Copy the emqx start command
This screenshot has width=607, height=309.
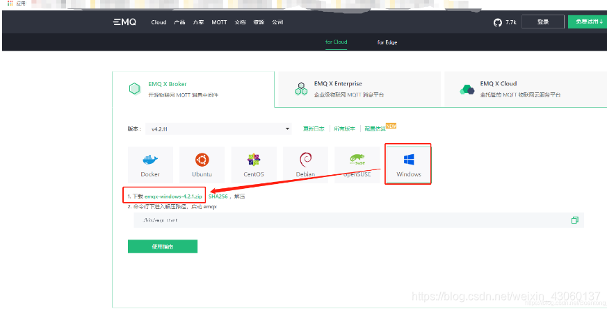point(575,220)
